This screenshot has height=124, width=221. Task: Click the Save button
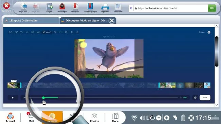pyautogui.click(x=205, y=98)
